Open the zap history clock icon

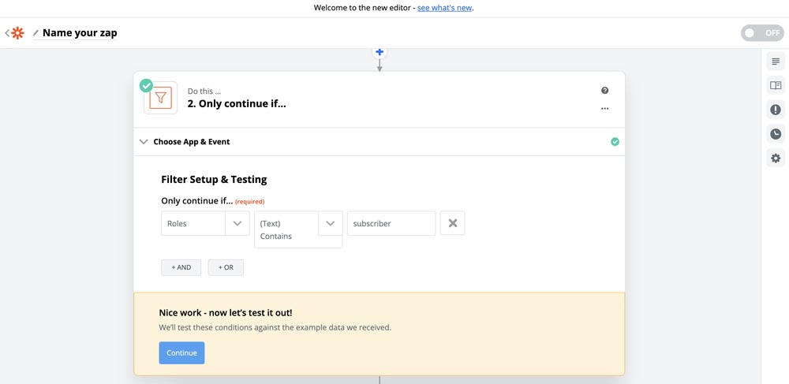[776, 134]
